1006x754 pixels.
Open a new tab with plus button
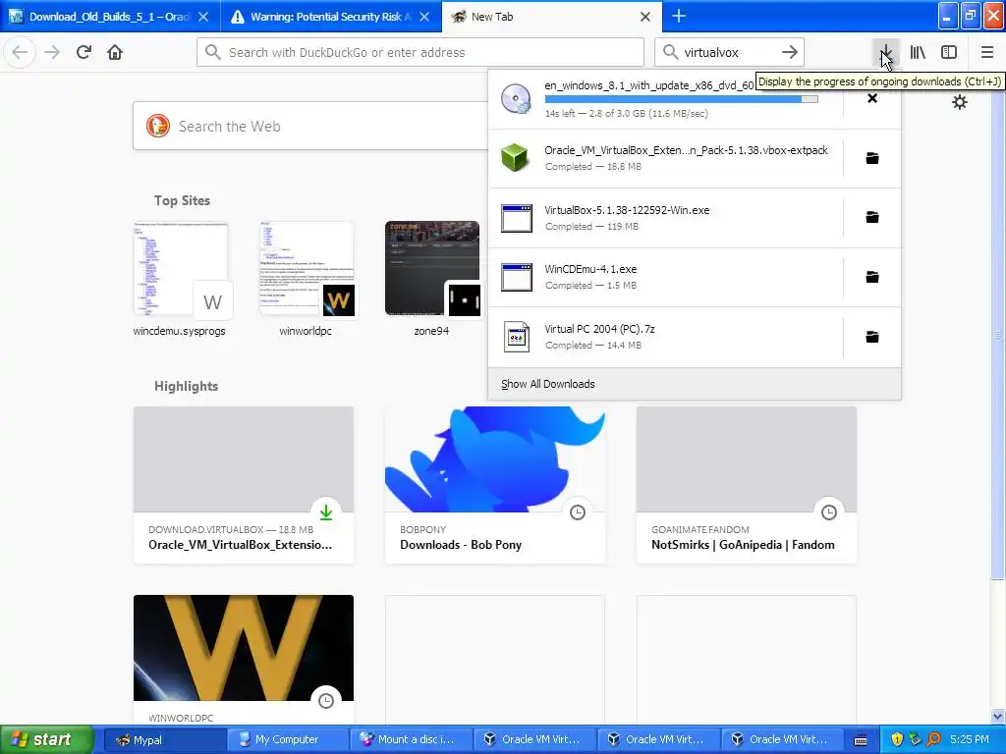(679, 16)
